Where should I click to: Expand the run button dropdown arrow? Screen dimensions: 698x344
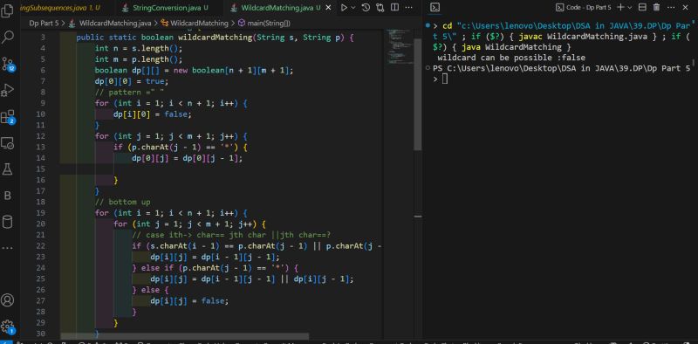click(x=353, y=8)
